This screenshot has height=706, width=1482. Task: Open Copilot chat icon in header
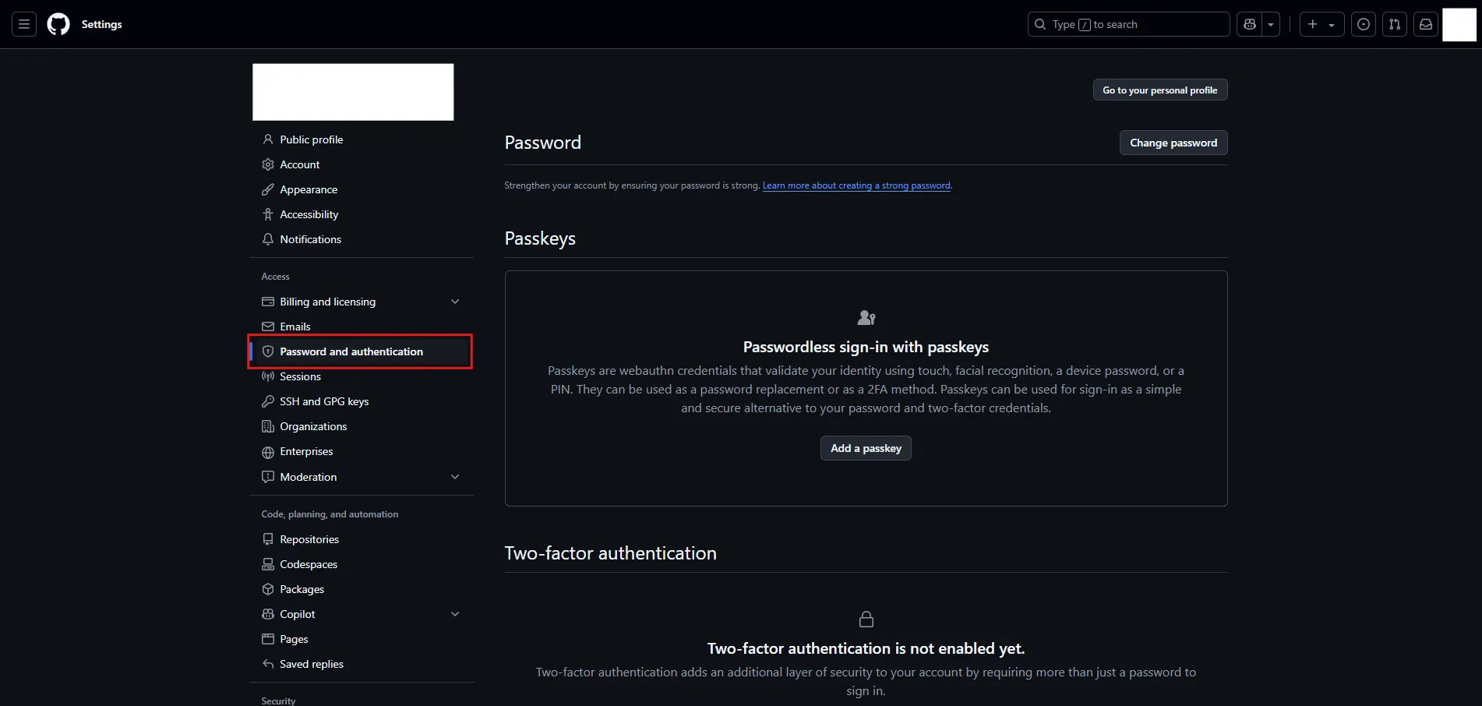click(x=1250, y=24)
